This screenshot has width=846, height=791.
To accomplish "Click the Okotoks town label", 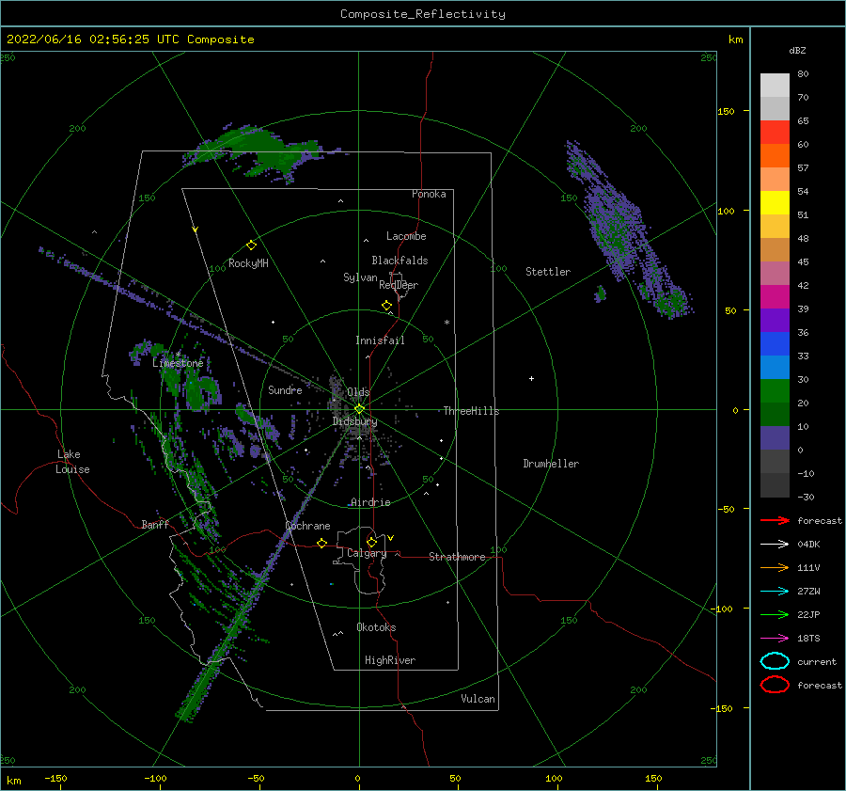I will click(376, 627).
